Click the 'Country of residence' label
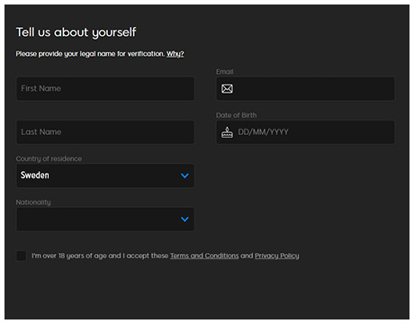This screenshot has height=324, width=414. (49, 158)
